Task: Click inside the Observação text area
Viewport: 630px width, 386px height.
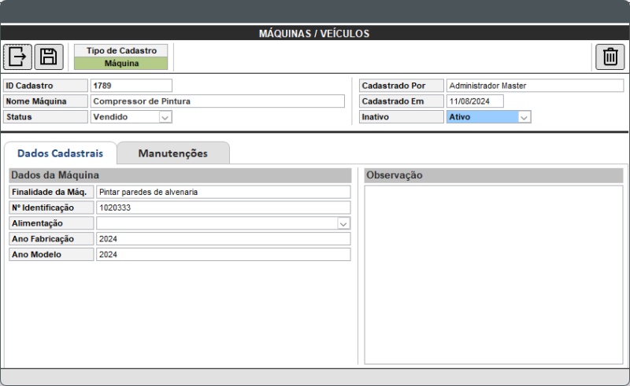Action: coord(494,274)
